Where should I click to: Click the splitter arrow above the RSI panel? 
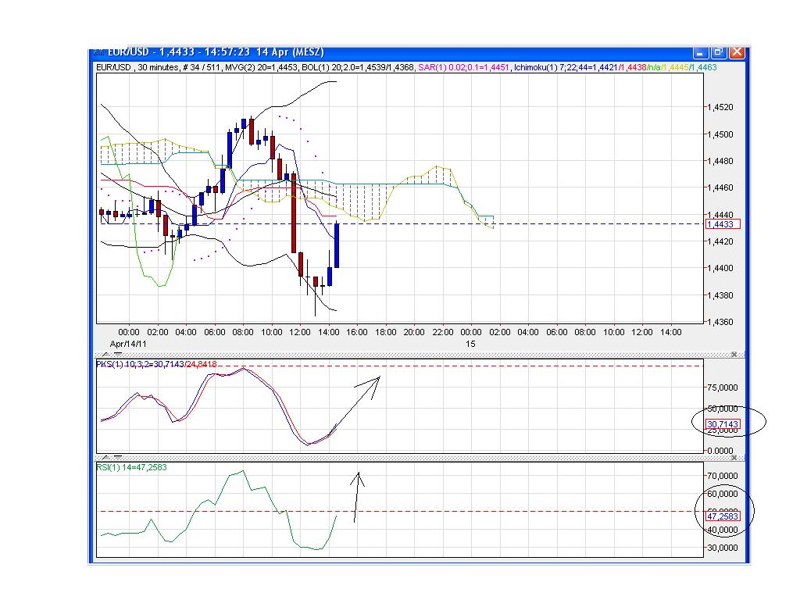coord(106,458)
